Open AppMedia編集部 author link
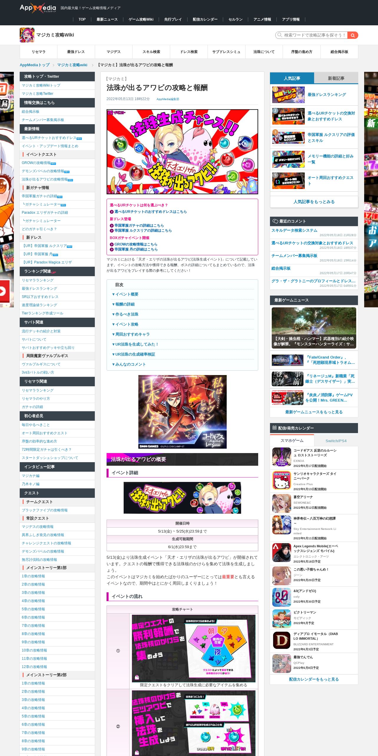The image size is (378, 756). point(168,99)
